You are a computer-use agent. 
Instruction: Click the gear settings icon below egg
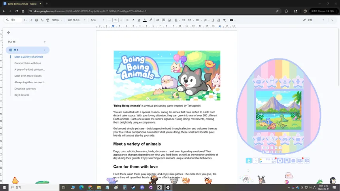[307, 161]
